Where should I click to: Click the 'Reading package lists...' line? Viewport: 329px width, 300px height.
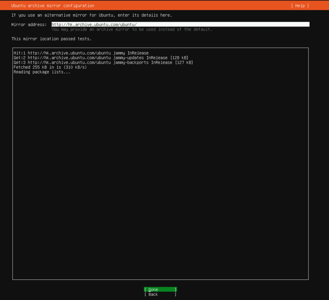42,72
